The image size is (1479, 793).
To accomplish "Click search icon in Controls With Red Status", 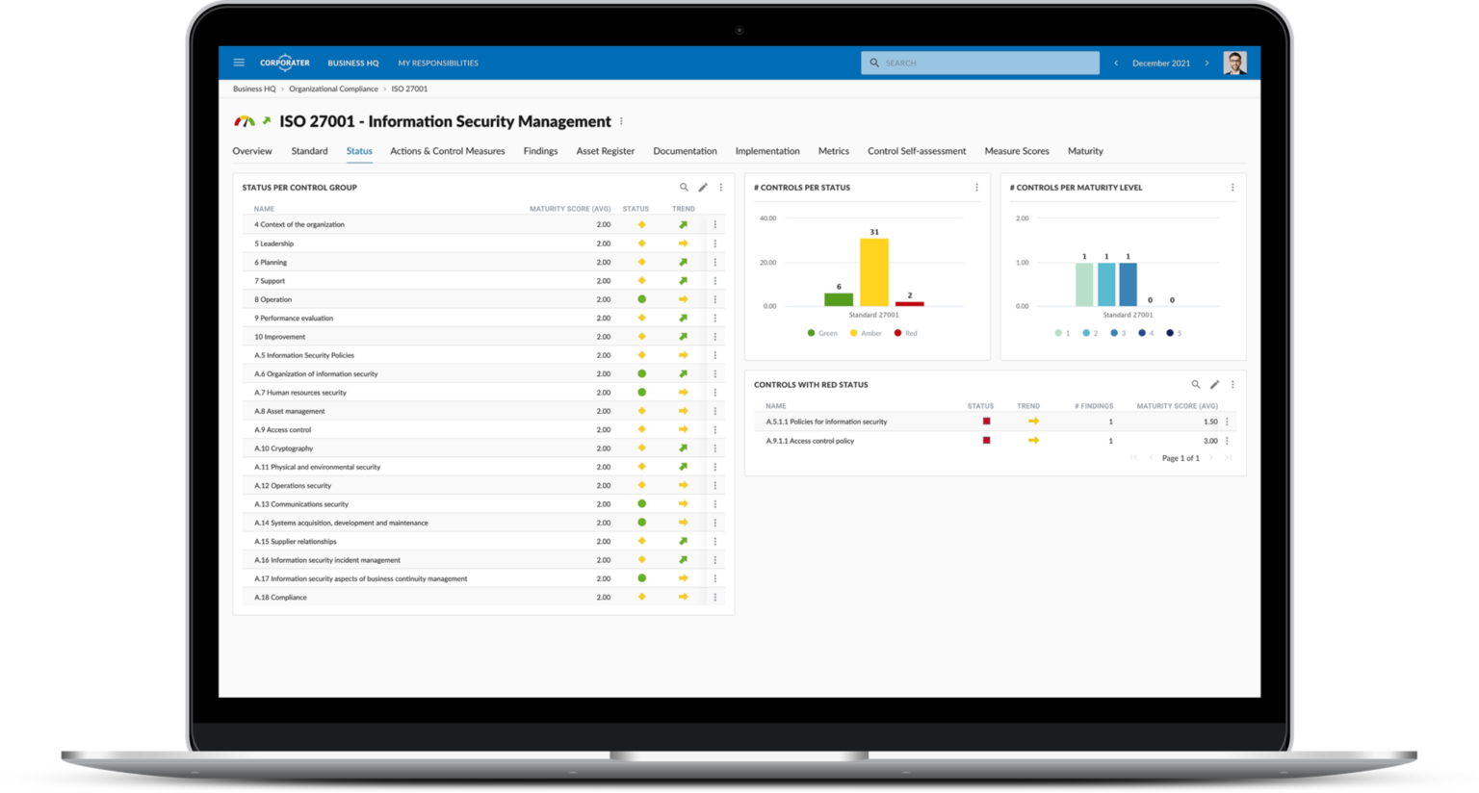I will [1196, 384].
